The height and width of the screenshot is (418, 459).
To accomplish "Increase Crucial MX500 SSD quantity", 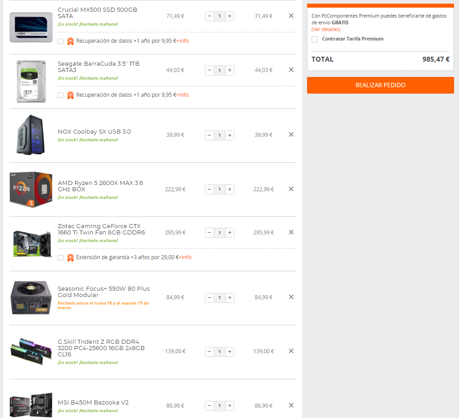I will coord(230,16).
